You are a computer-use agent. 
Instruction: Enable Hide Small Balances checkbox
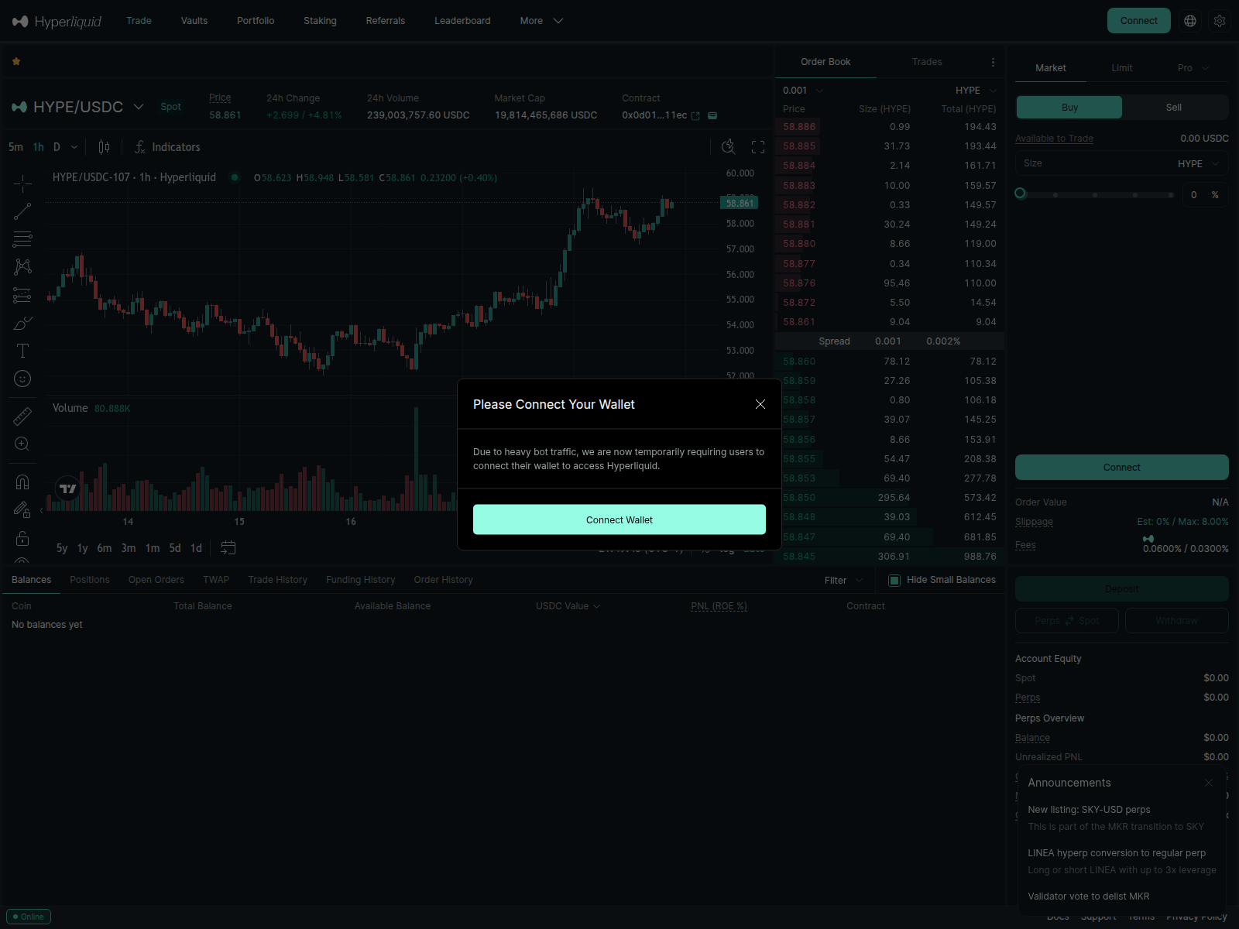coord(894,580)
